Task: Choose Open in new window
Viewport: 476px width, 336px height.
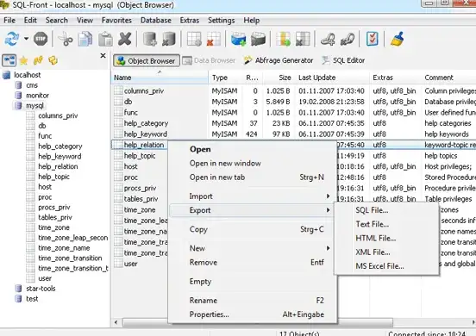Action: click(x=253, y=163)
